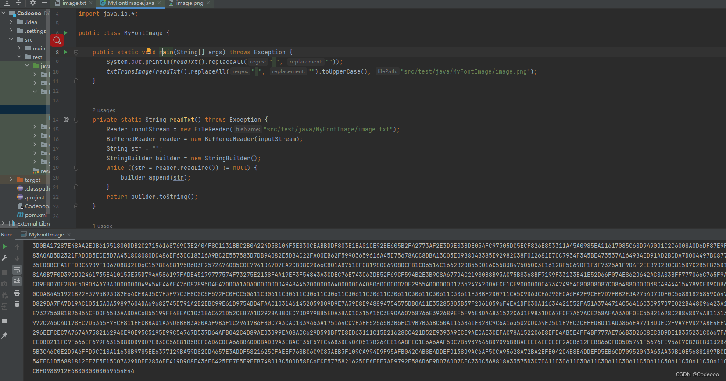This screenshot has height=381, width=726.
Task: Click collapse all icon in project toolbar
Action: (18, 3)
